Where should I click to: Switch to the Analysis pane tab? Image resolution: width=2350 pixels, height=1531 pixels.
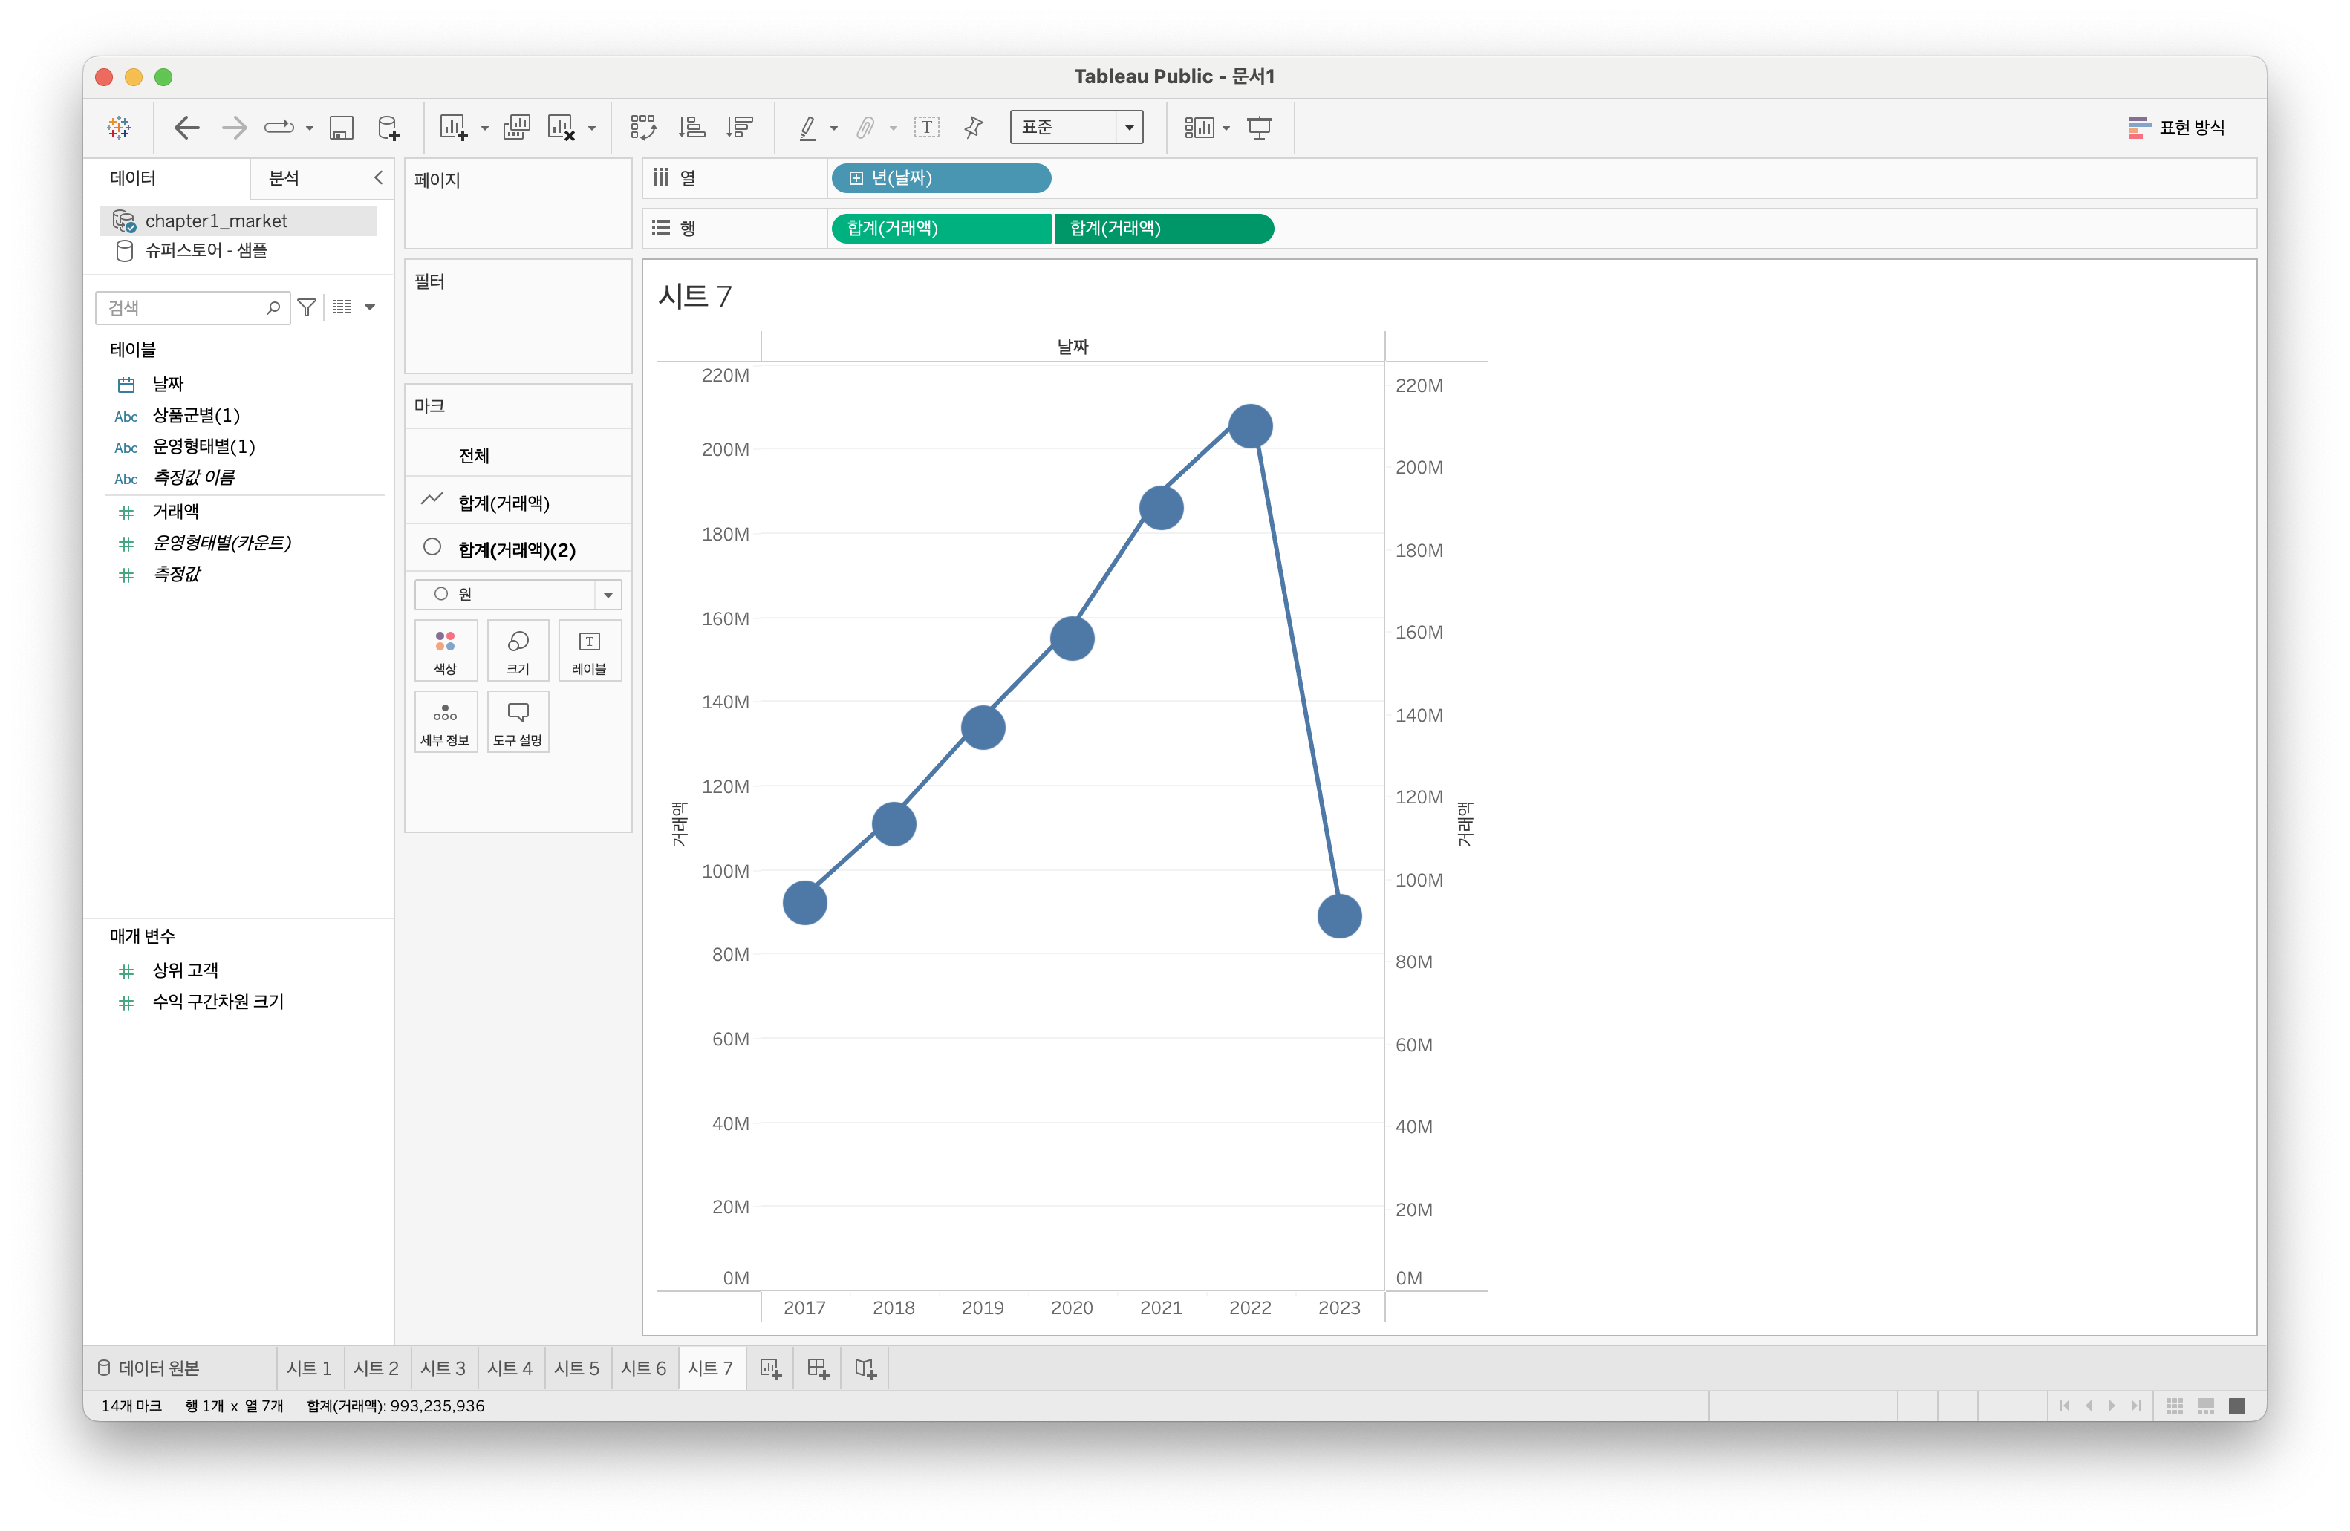pyautogui.click(x=284, y=179)
